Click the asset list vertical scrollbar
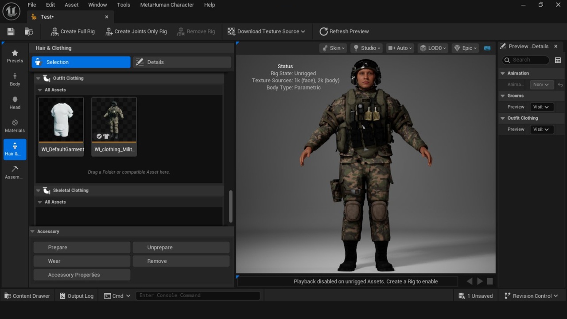Image resolution: width=567 pixels, height=319 pixels. (x=230, y=206)
